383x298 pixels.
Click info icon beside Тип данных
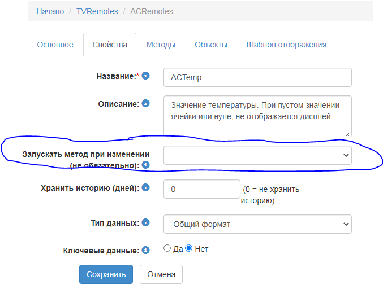[x=145, y=222]
